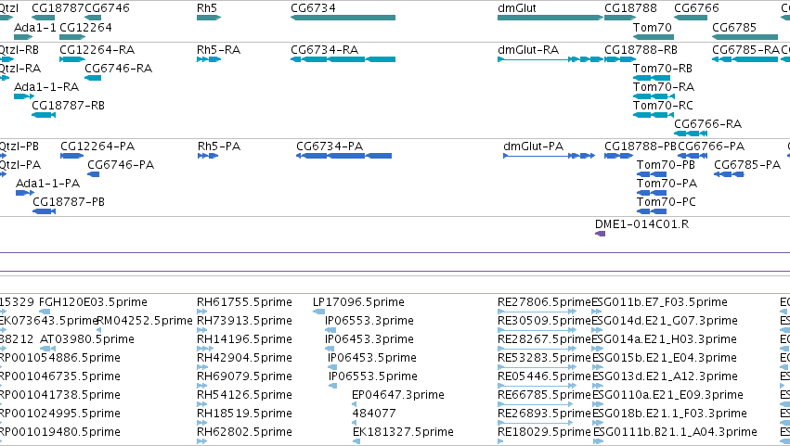Click the CG18788-PB protein label
The width and height of the screenshot is (790, 446).
click(x=641, y=147)
